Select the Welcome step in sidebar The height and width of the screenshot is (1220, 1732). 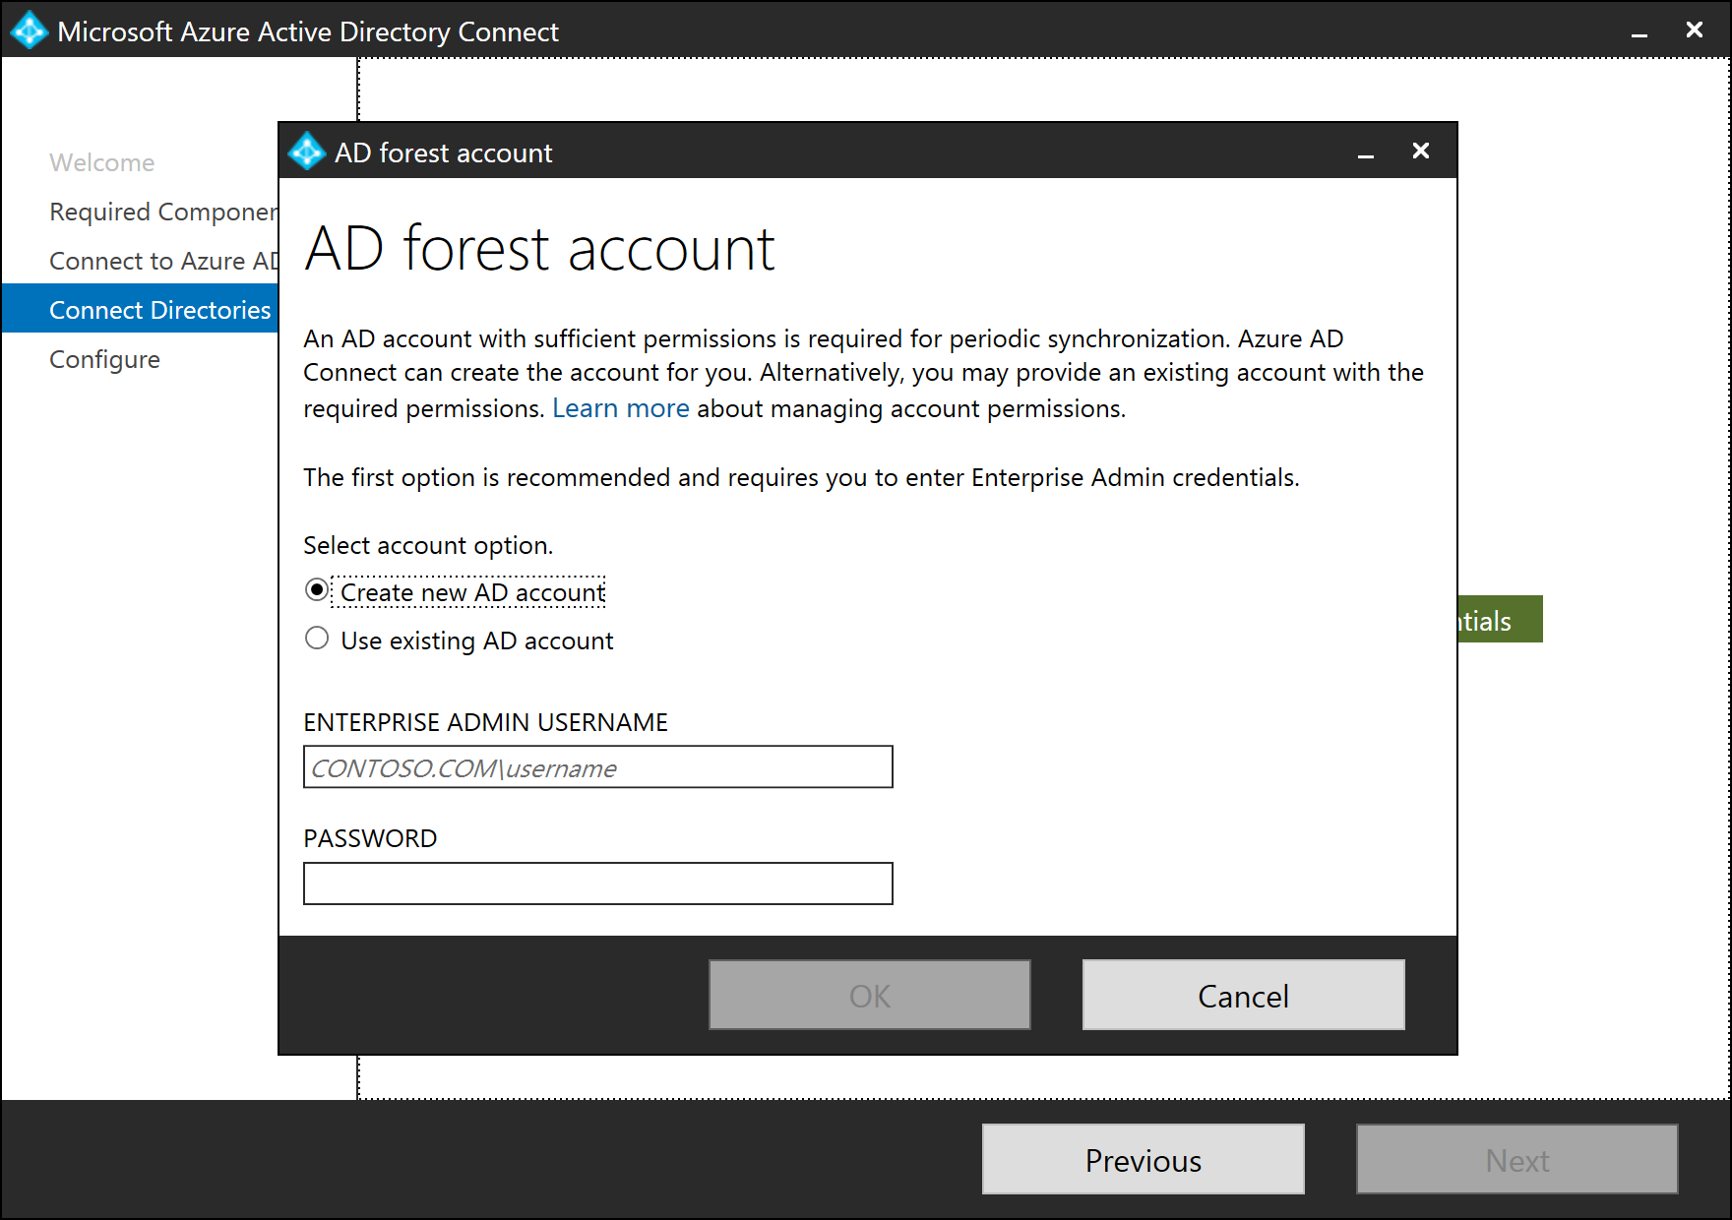tap(101, 161)
